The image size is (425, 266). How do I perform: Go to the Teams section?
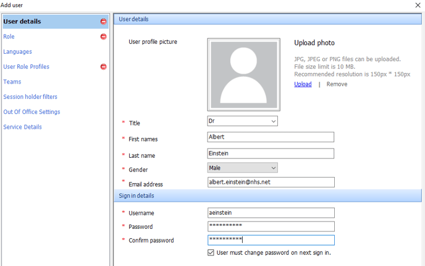(12, 82)
